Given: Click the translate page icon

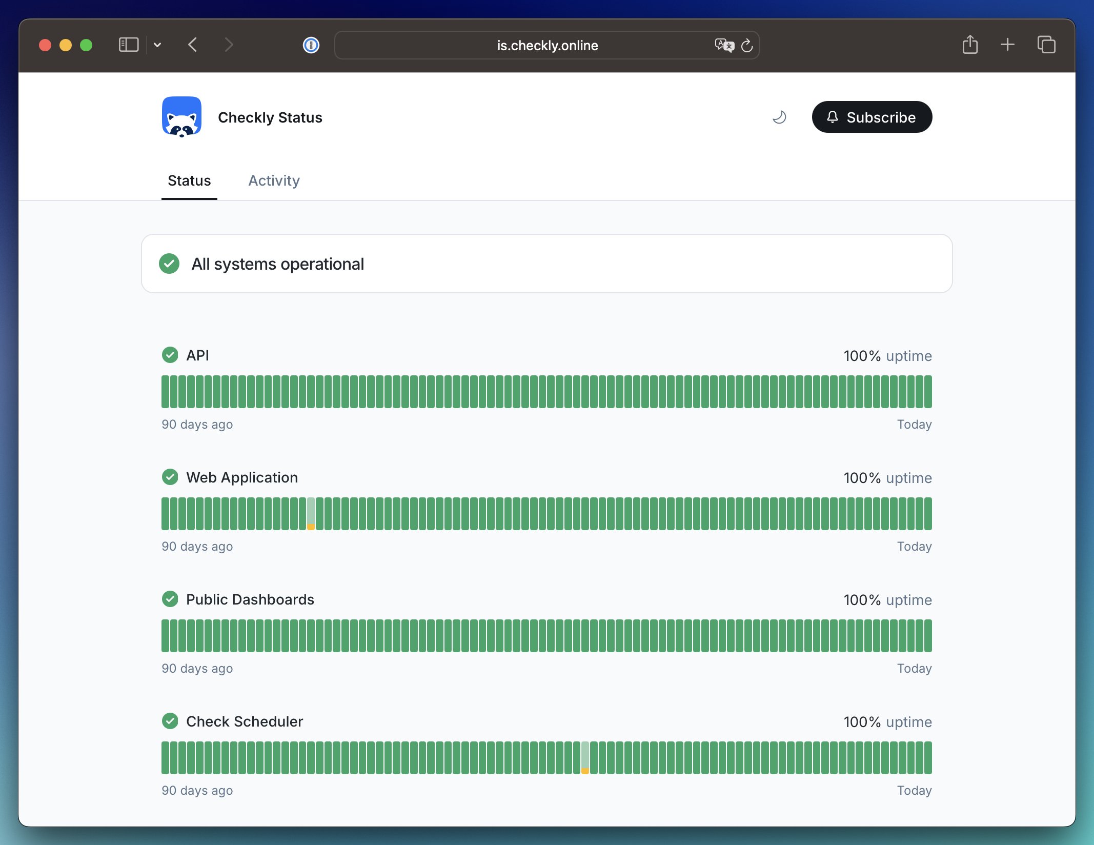Looking at the screenshot, I should 724,45.
